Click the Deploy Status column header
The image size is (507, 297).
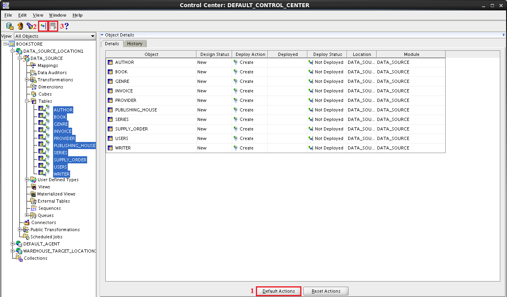(x=327, y=54)
